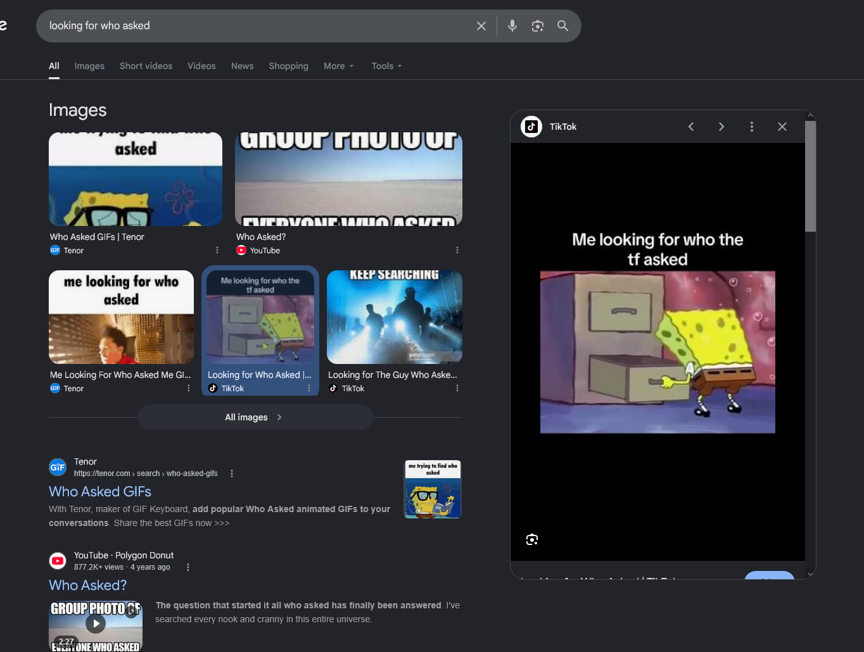The image size is (864, 652).
Task: Go to previous image in preview panel
Action: pos(691,127)
